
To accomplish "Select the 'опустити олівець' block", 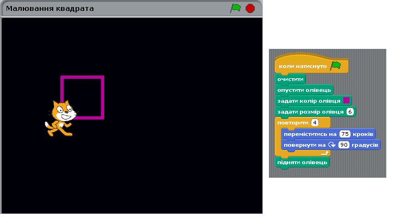I will click(x=304, y=90).
